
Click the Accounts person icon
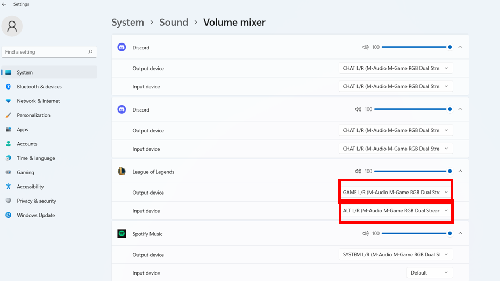tap(9, 144)
